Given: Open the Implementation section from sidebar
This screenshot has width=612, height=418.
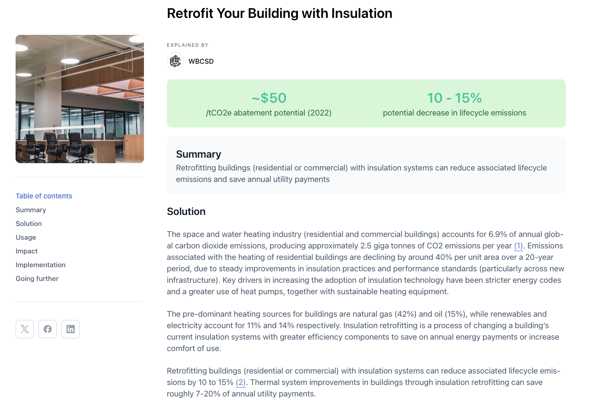Looking at the screenshot, I should (40, 265).
